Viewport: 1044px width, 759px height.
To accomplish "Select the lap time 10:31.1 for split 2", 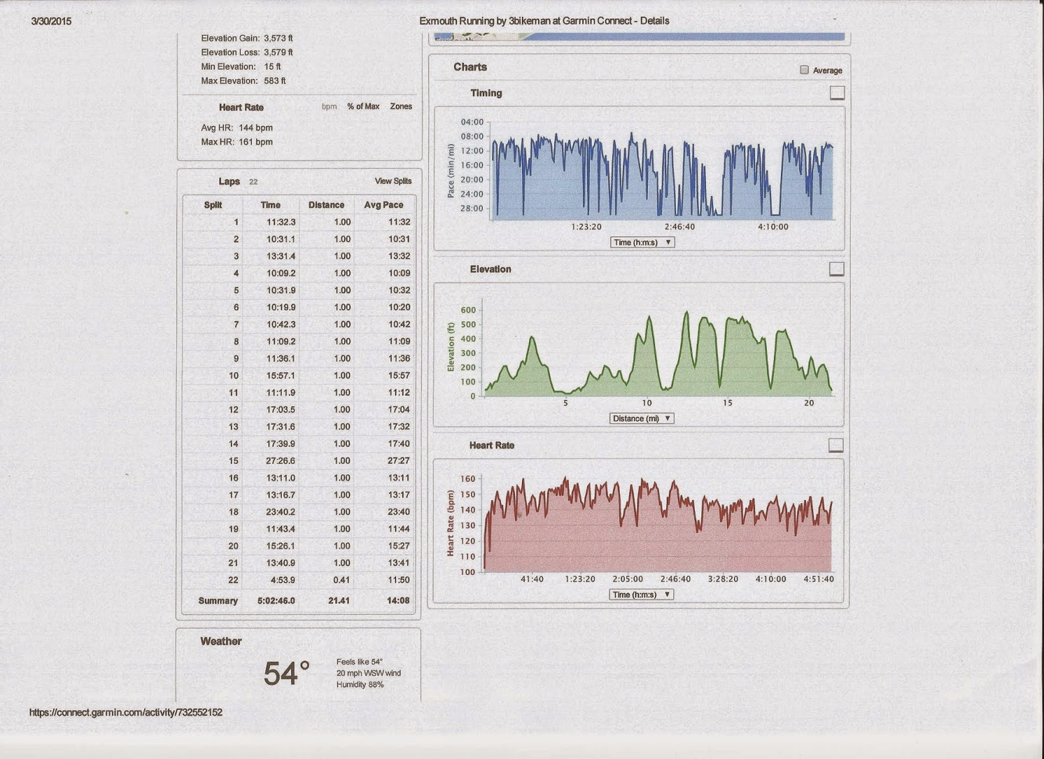I will pyautogui.click(x=281, y=239).
